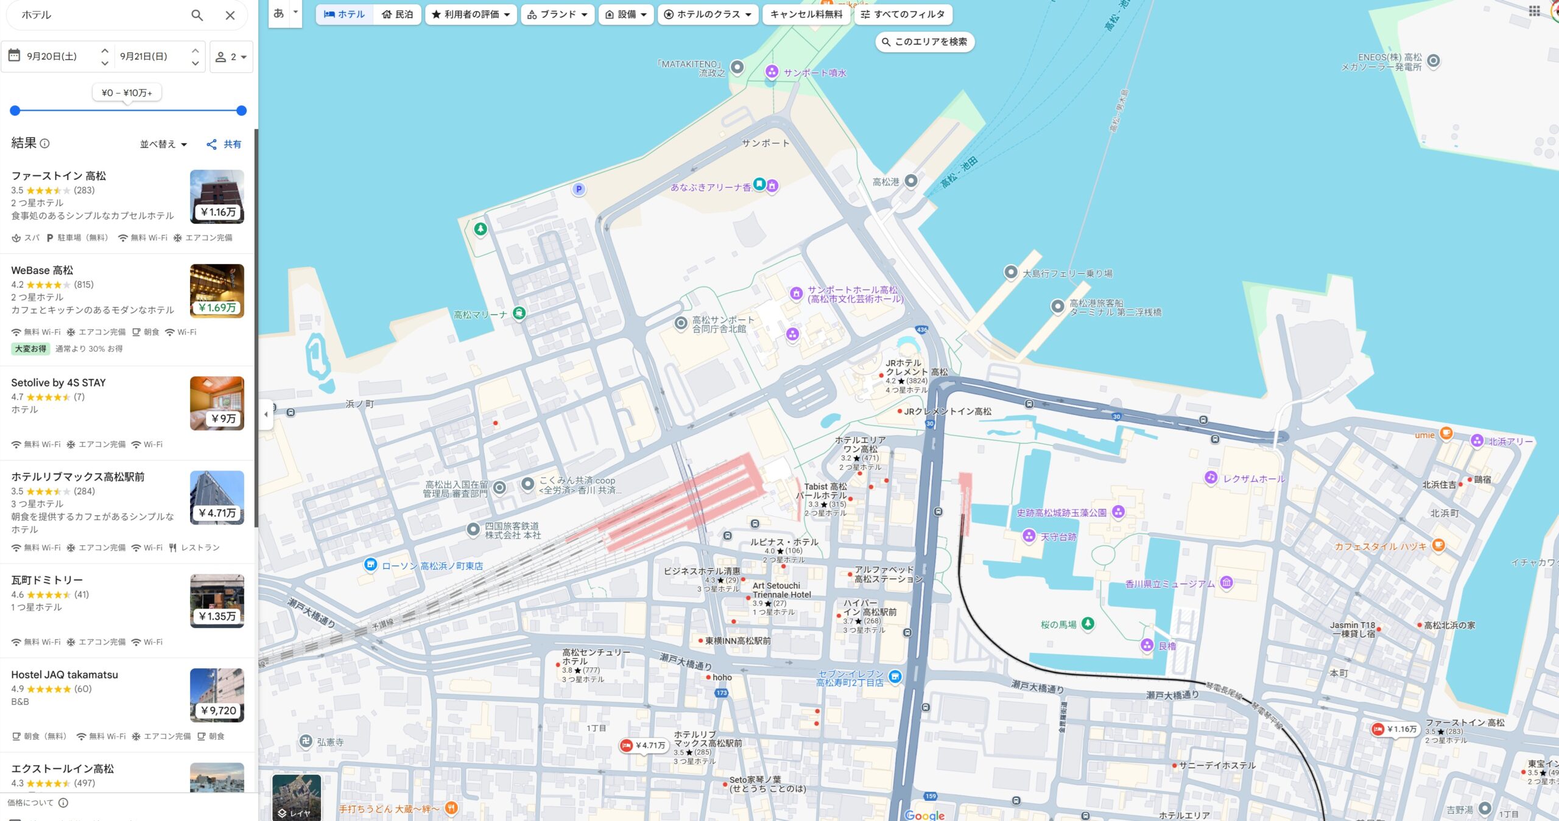Click the 史跡高松城跡玉藻公園 purple pin
This screenshot has height=821, width=1559.
point(1118,512)
